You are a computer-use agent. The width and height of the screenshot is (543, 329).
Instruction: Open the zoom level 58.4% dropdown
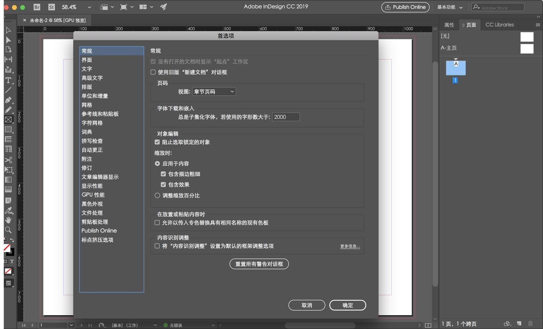click(x=89, y=7)
